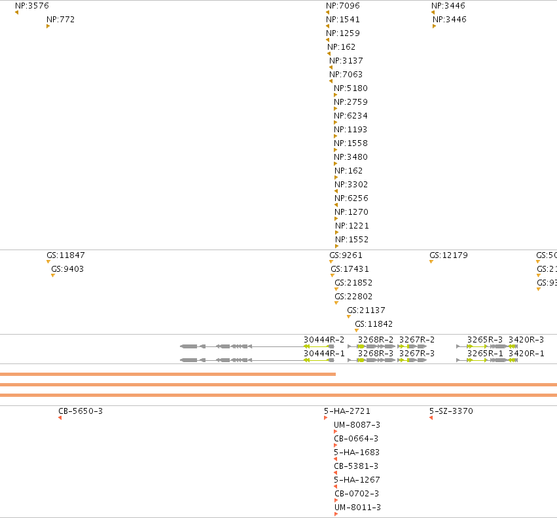Viewport: 557px width, 518px height.
Task: Select the 3268R-2 gene model
Action: click(371, 346)
